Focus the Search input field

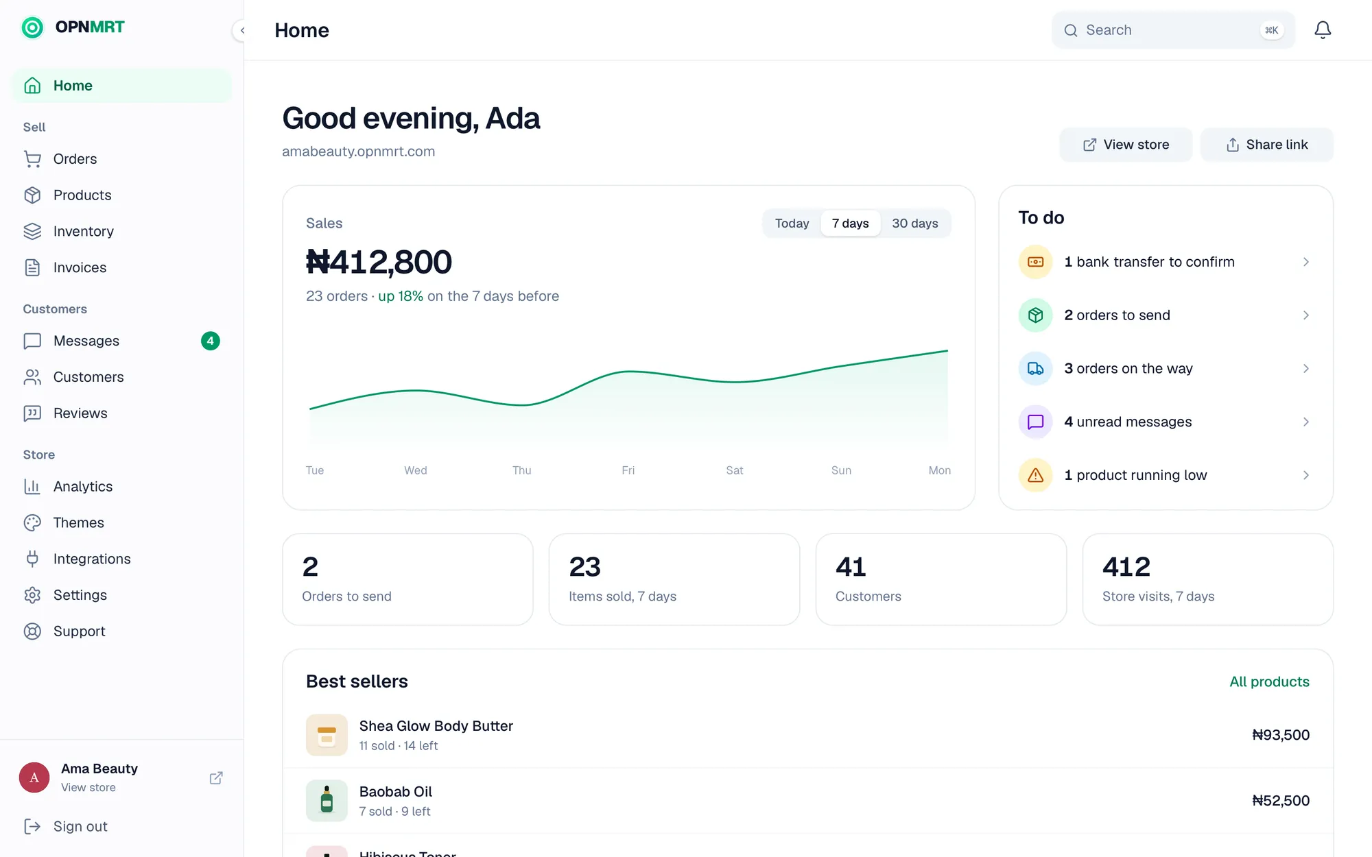point(1173,30)
